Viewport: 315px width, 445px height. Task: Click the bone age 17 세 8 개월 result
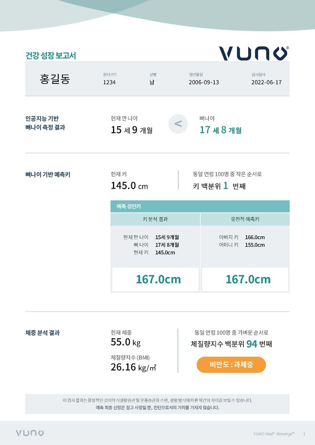[220, 130]
